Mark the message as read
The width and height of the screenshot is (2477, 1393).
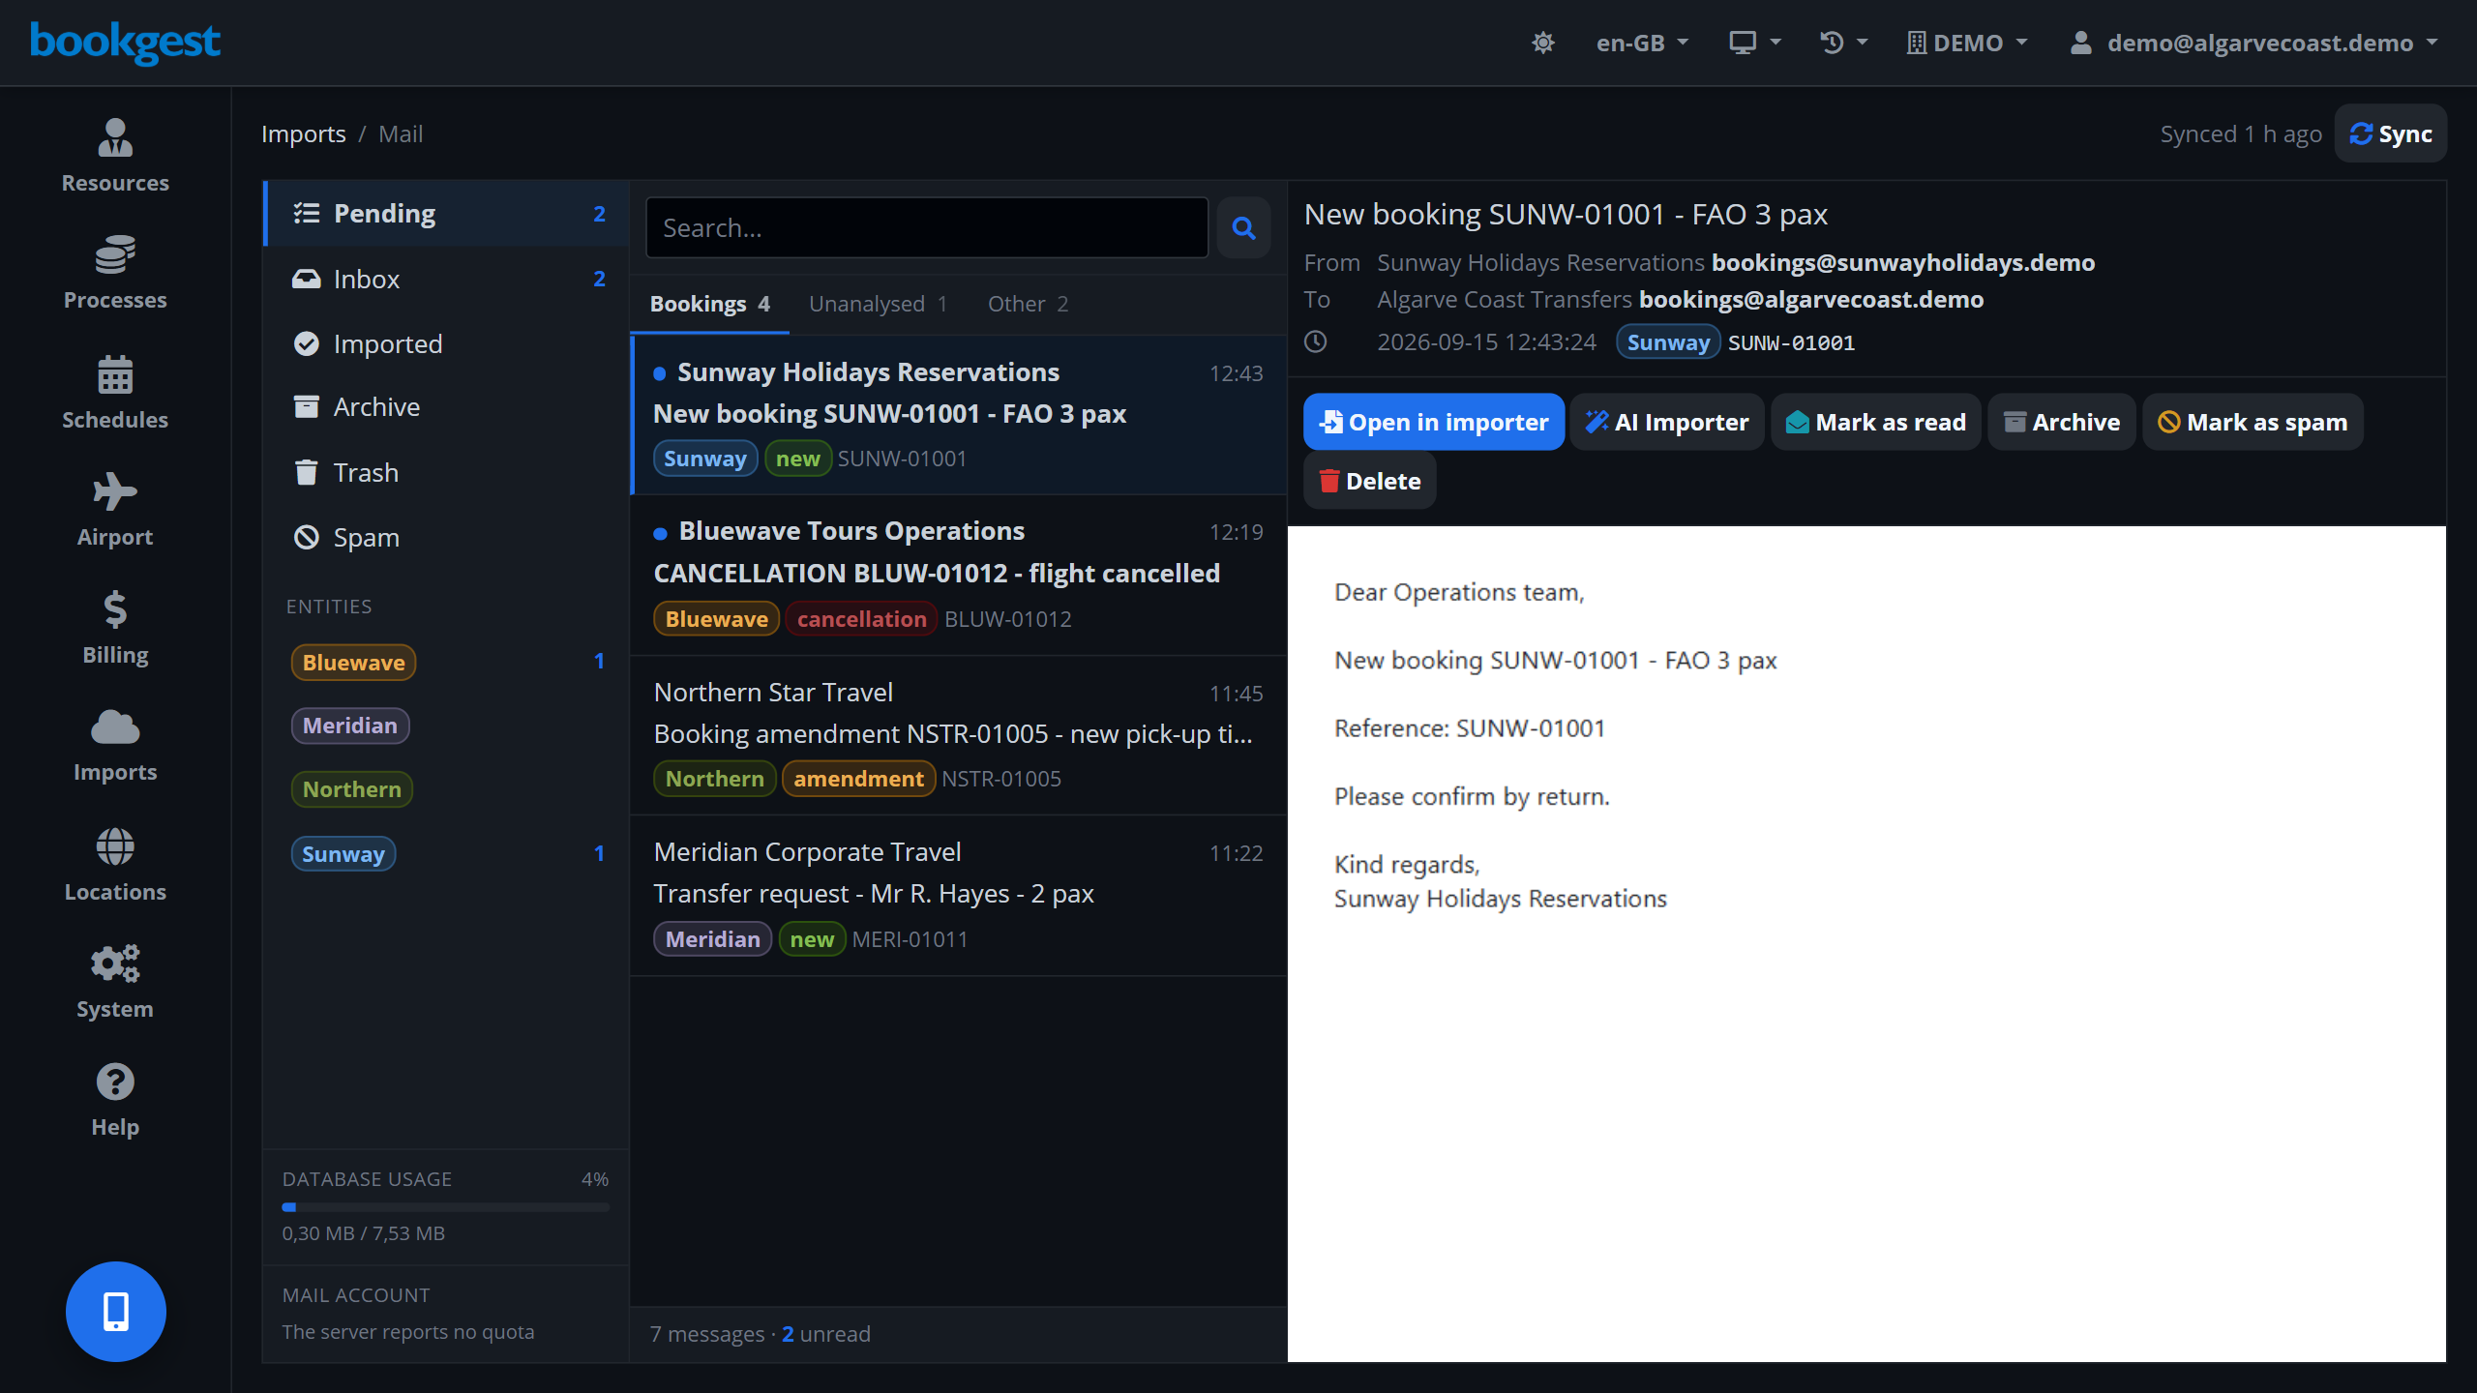point(1876,422)
